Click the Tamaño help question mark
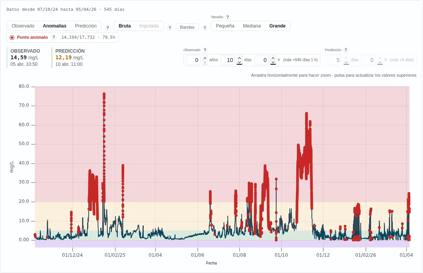 (x=228, y=17)
